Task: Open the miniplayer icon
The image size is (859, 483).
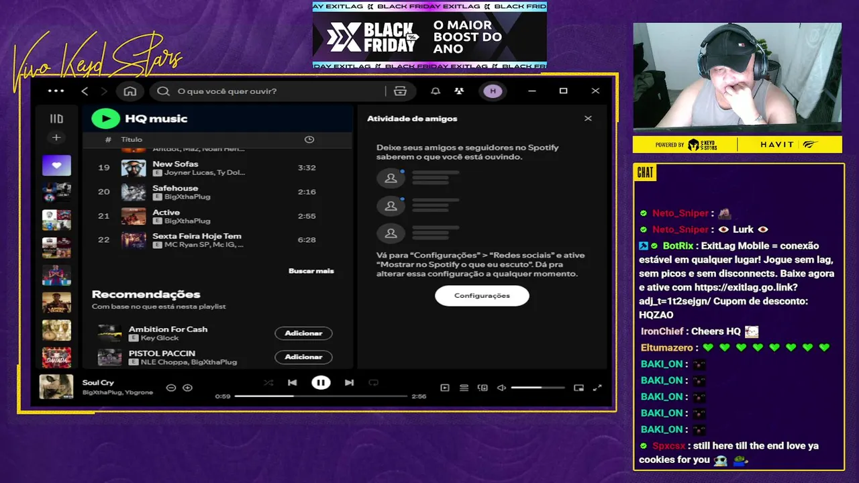Action: [x=578, y=388]
